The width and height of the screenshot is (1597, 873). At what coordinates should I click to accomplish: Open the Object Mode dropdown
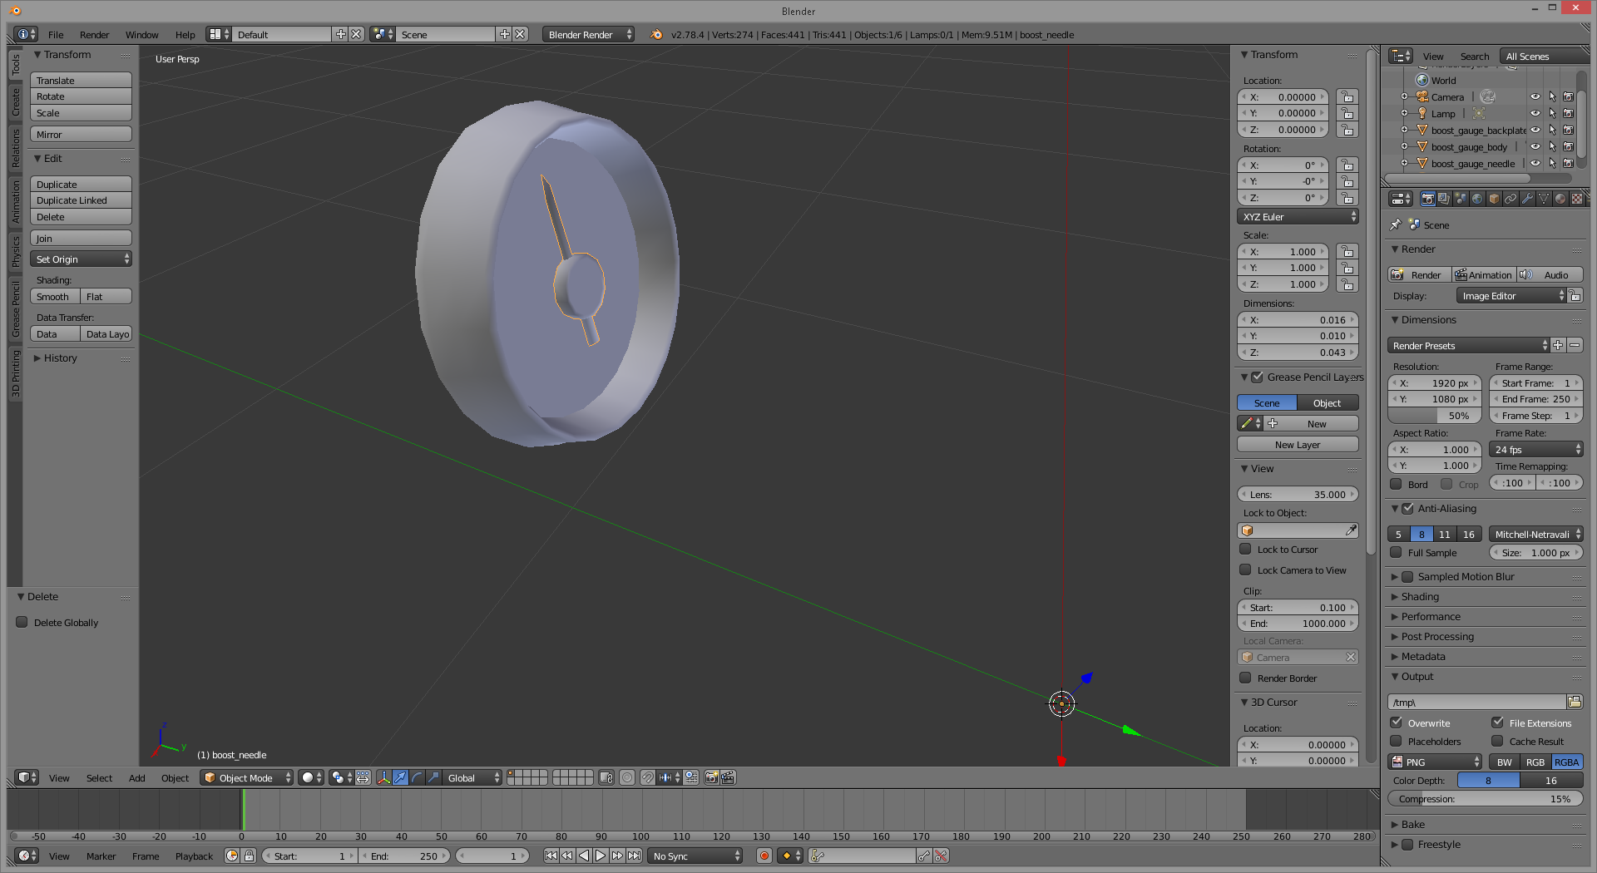point(247,777)
